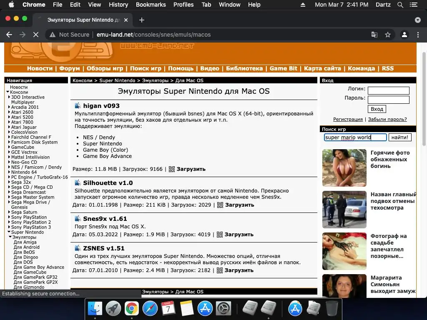The image size is (427, 320).
Task: Open the File menu
Action: click(58, 5)
